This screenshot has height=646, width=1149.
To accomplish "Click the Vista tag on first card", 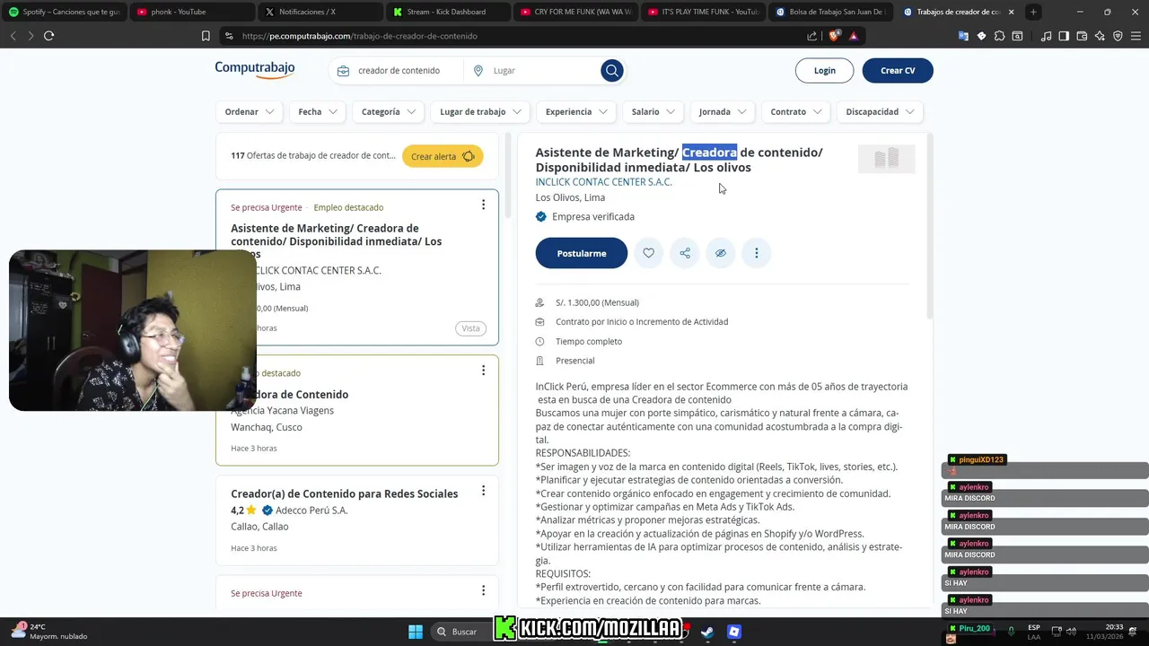I will (470, 328).
